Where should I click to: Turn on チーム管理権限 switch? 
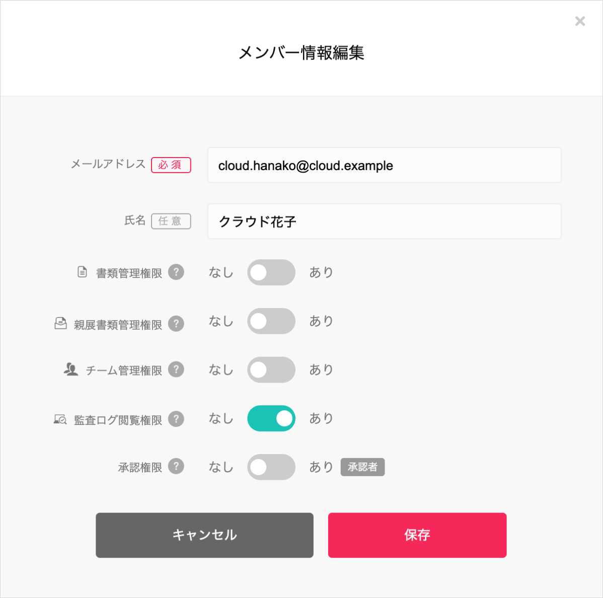click(271, 369)
